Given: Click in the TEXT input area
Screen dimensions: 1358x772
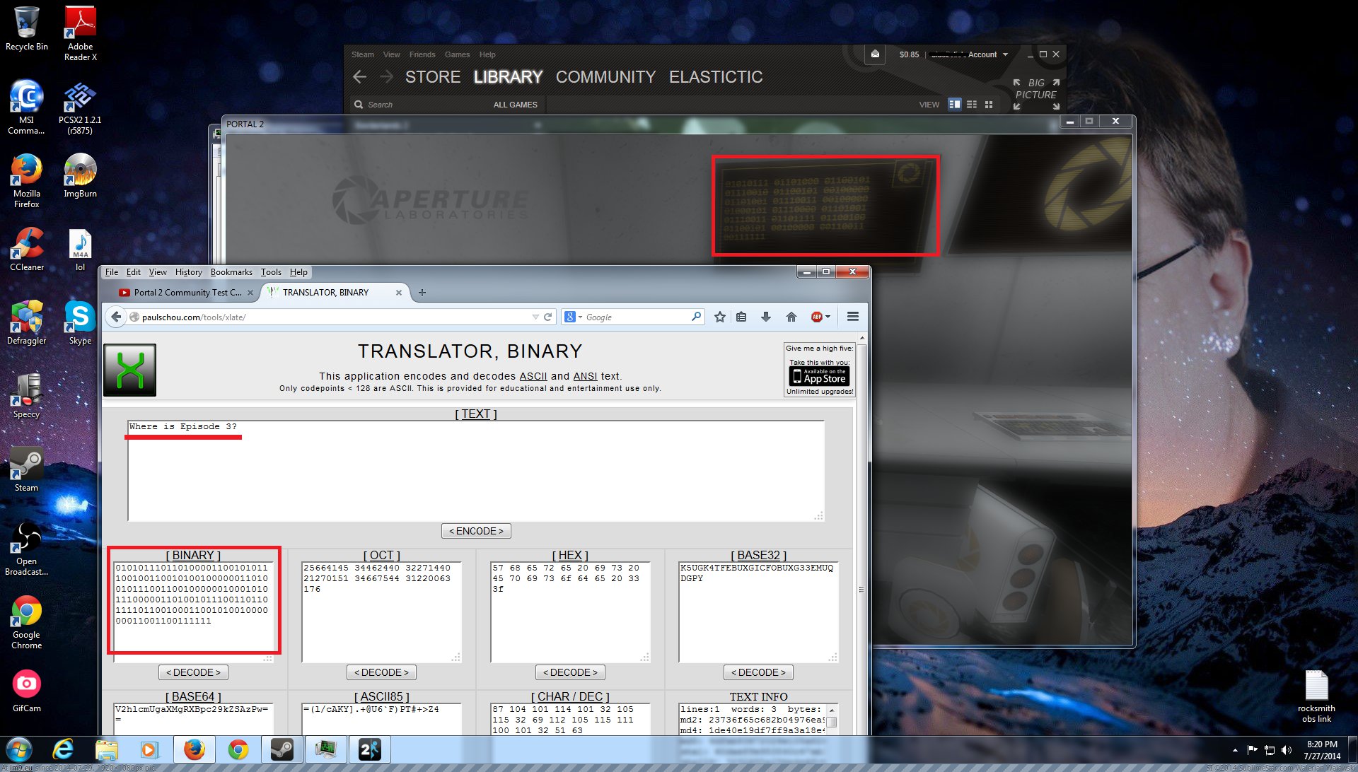Looking at the screenshot, I should pyautogui.click(x=476, y=472).
